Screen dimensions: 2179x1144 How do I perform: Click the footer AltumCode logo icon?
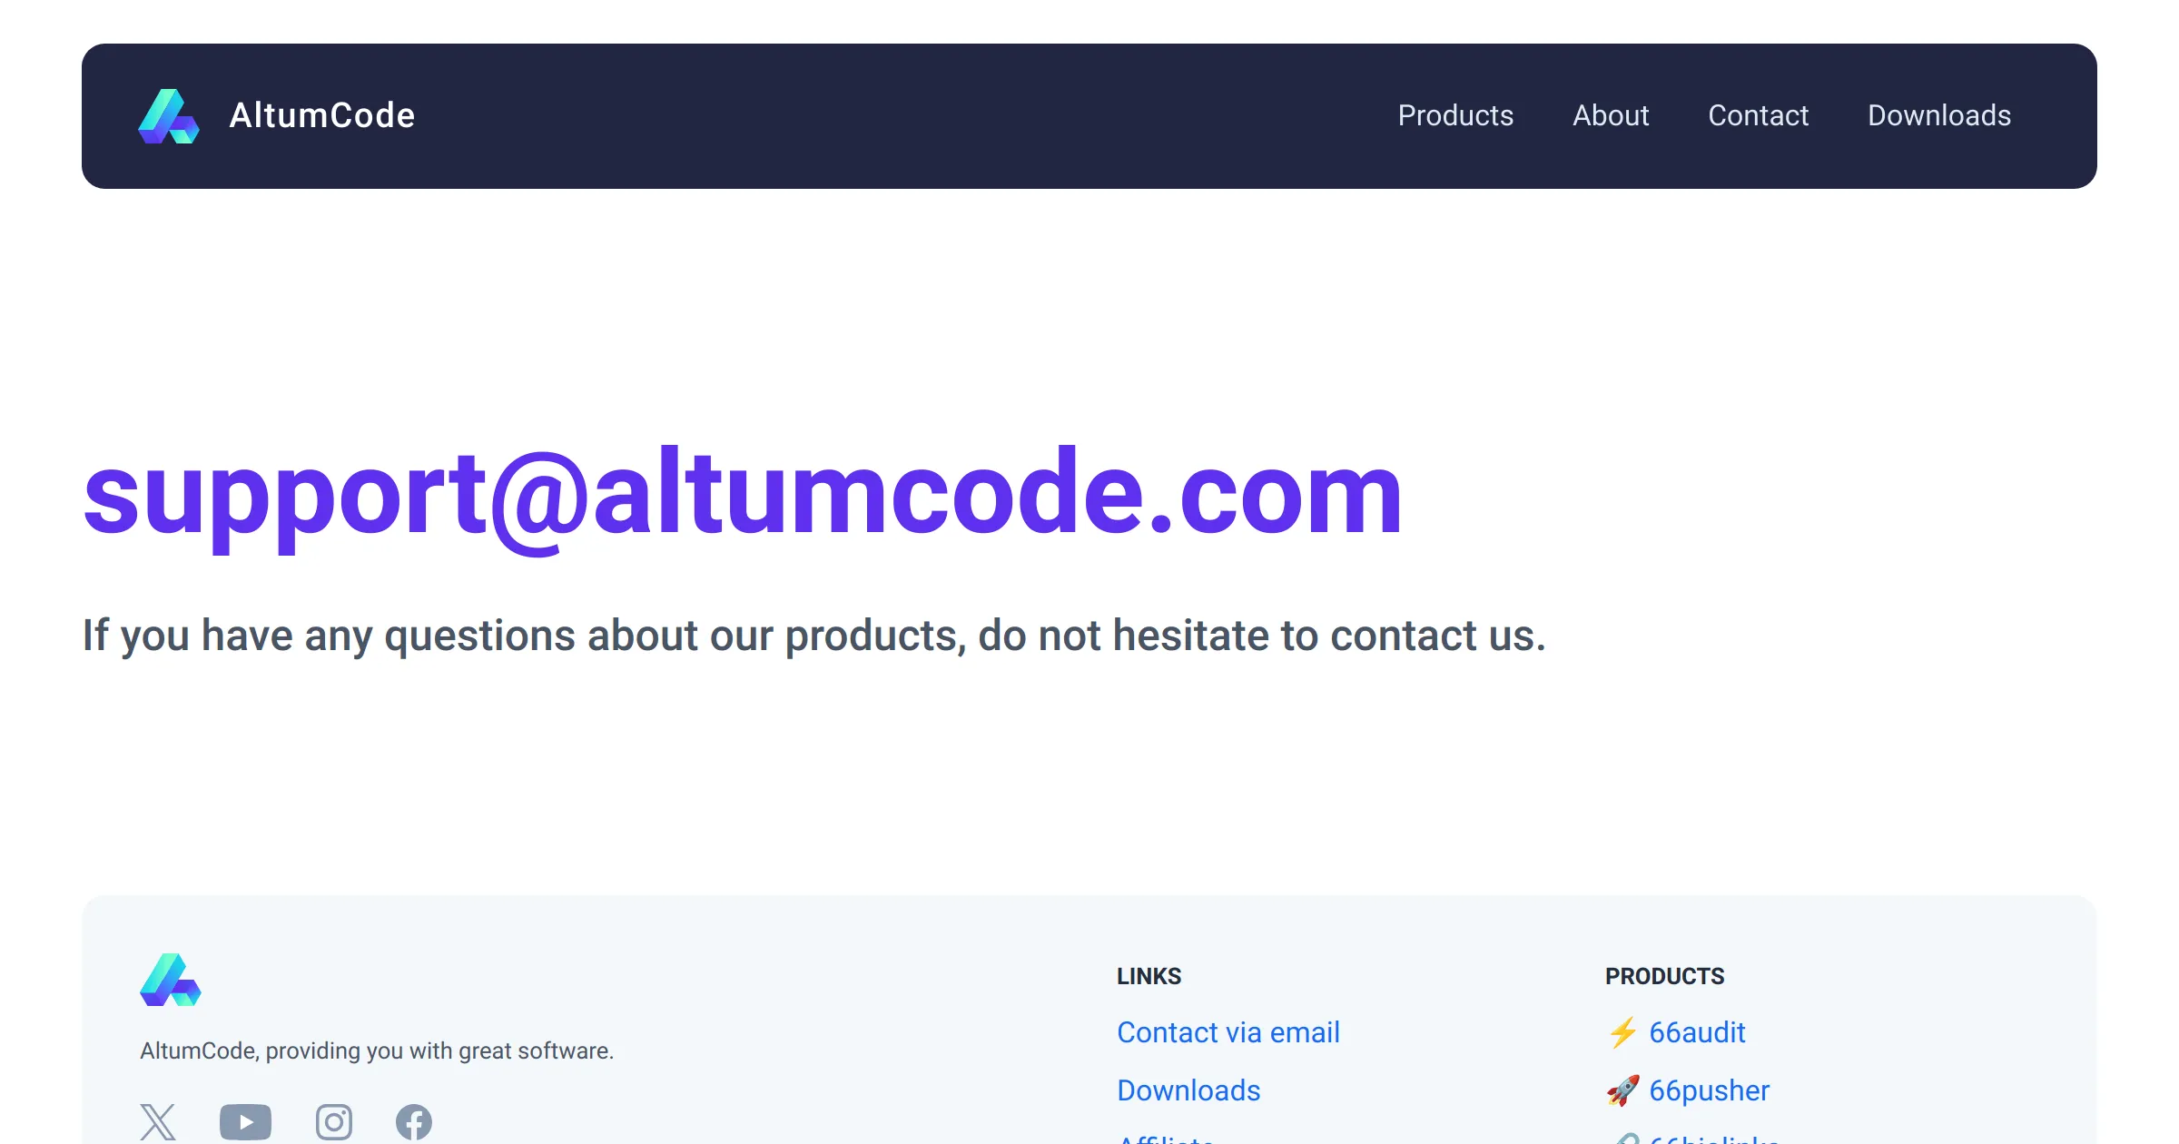171,980
